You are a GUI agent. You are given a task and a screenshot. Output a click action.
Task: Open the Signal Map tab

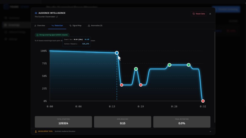coord(75,26)
